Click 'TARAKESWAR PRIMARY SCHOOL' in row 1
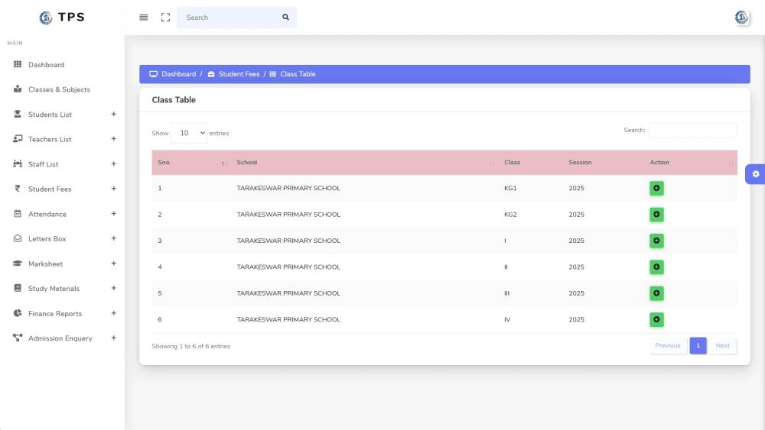The width and height of the screenshot is (765, 430). click(x=288, y=188)
